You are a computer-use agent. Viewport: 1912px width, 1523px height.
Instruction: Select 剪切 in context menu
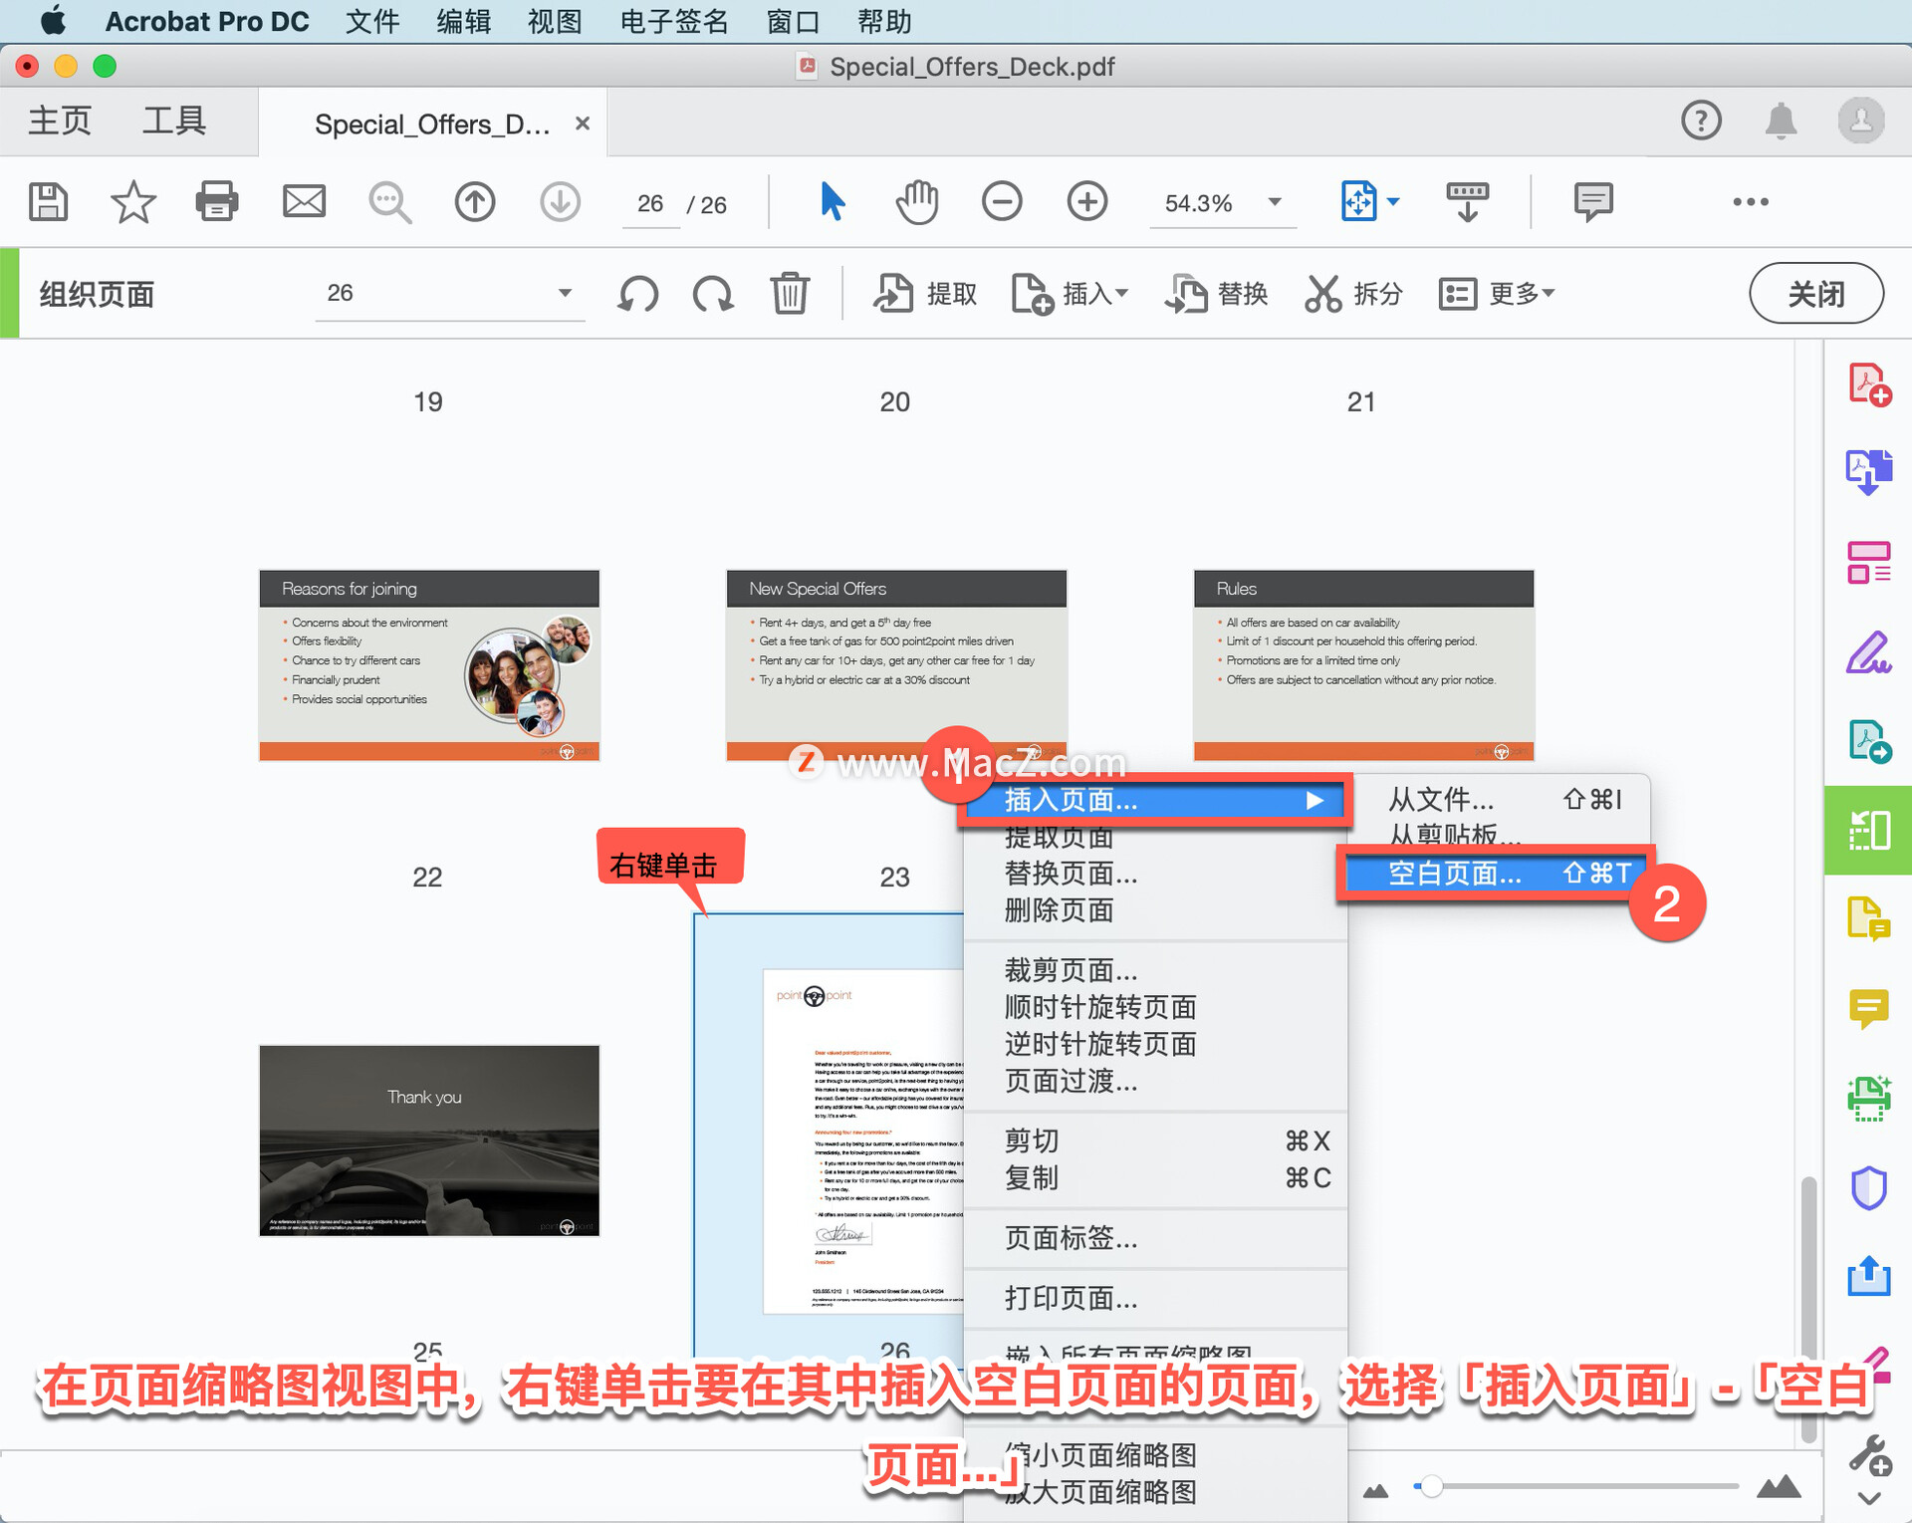coord(1156,1141)
